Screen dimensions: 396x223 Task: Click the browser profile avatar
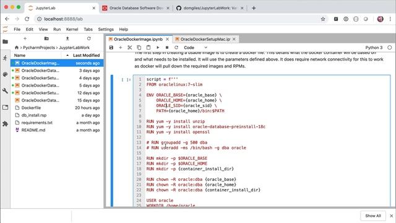[x=381, y=19]
